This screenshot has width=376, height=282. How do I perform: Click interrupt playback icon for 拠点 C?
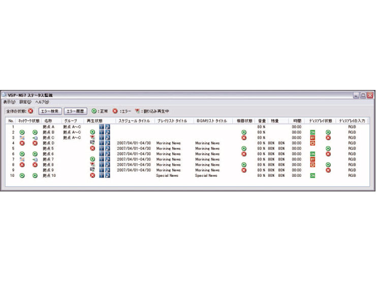[92, 138]
